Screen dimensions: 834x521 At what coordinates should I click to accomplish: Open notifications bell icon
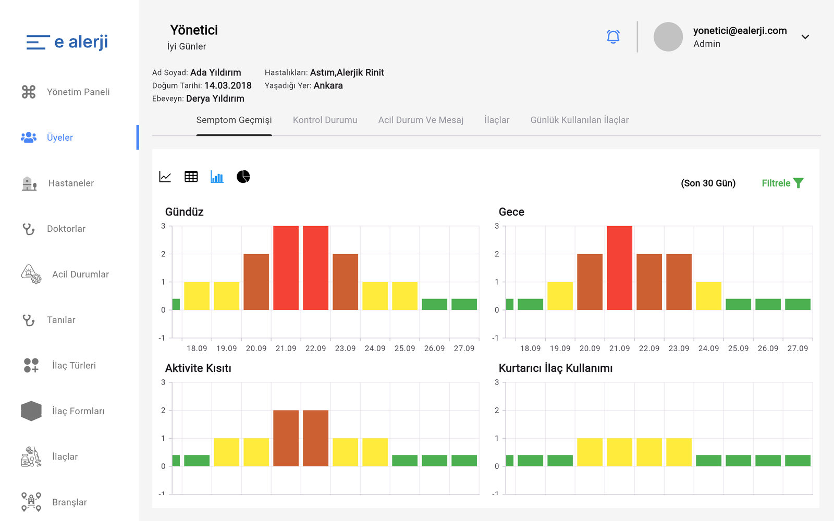click(613, 36)
